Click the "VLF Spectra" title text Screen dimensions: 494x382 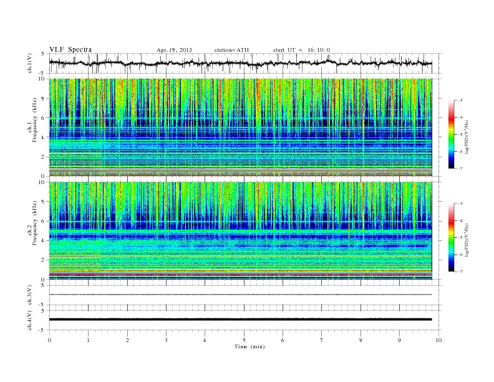[x=70, y=49]
